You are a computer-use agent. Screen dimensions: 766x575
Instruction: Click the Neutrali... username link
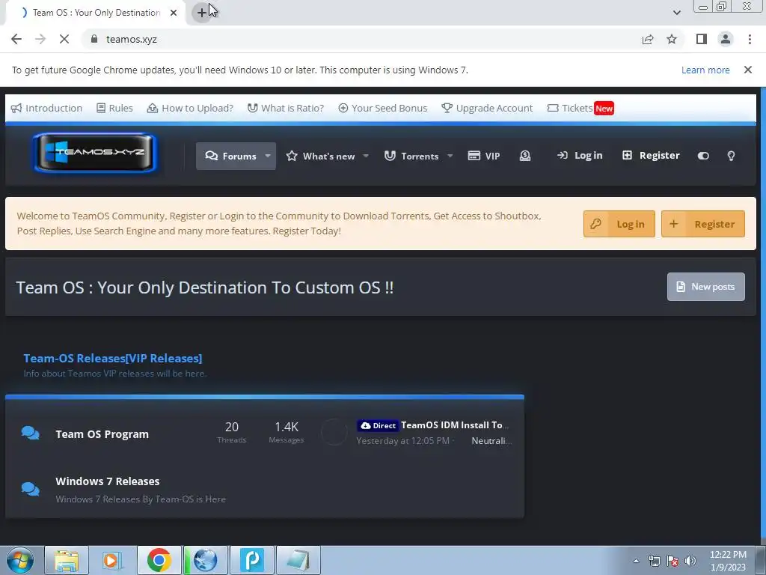(x=491, y=440)
